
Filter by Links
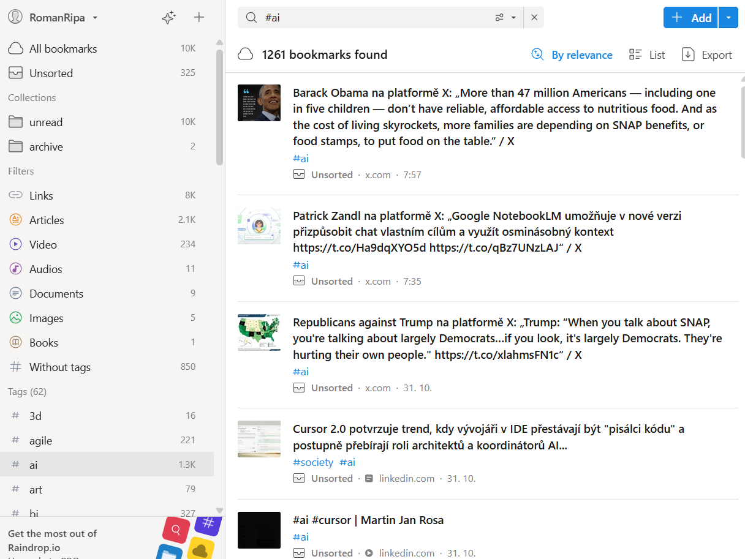click(107, 195)
